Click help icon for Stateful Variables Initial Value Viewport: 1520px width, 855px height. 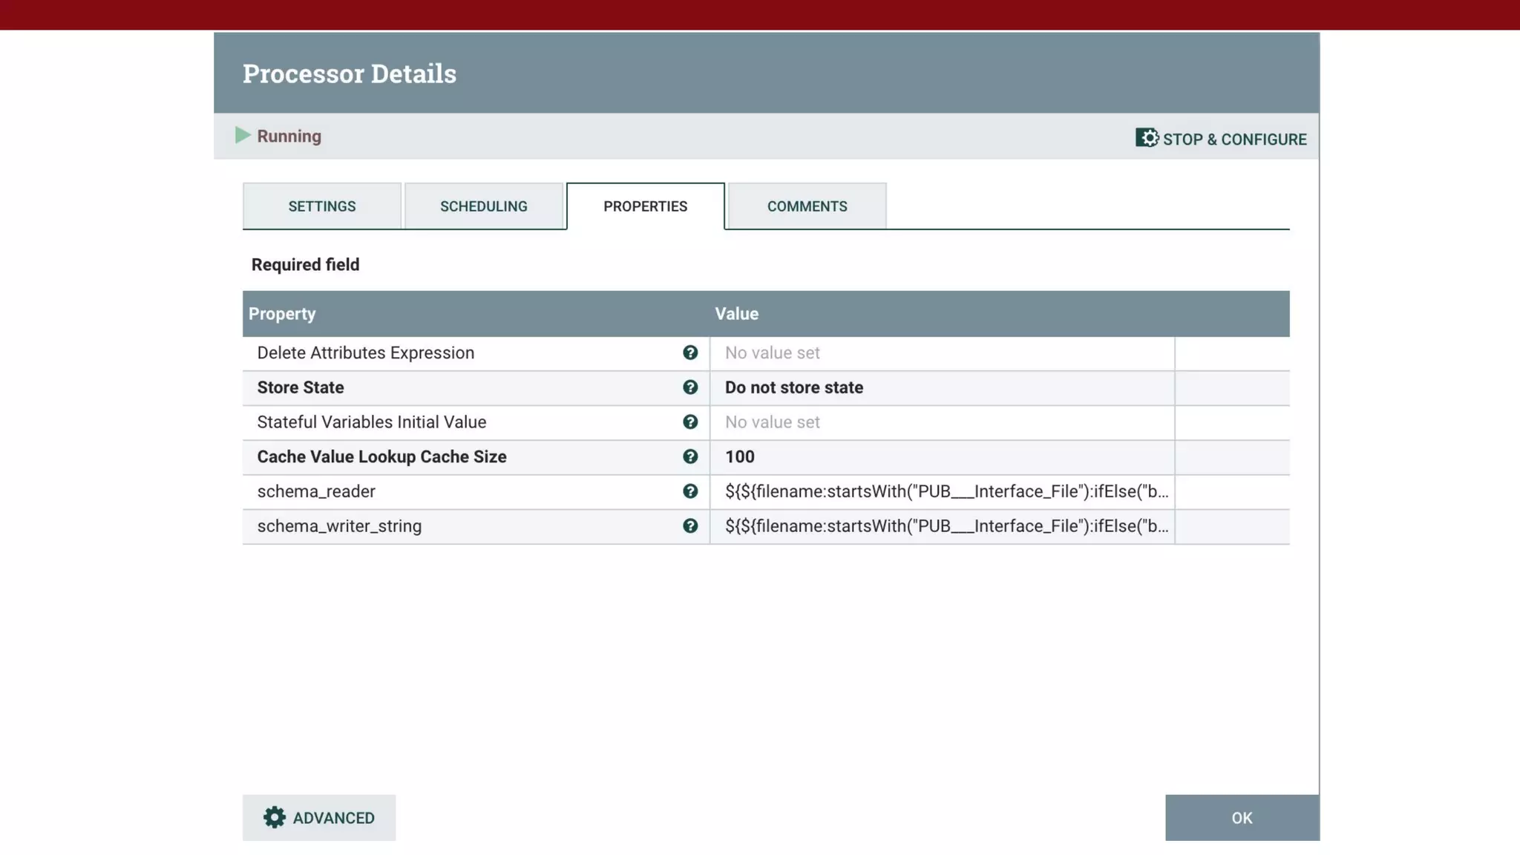[690, 422]
